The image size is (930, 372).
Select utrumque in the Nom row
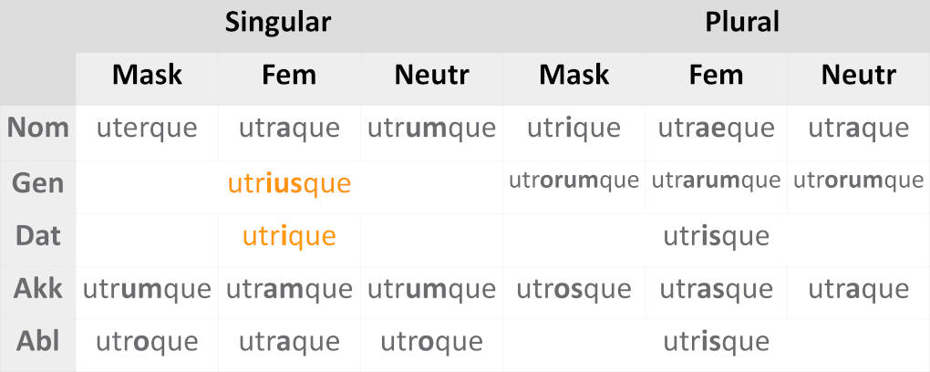[432, 129]
